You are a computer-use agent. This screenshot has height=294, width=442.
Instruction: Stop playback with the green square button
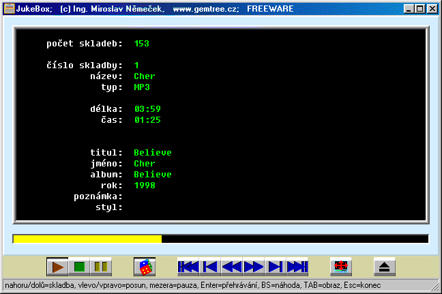[79, 267]
